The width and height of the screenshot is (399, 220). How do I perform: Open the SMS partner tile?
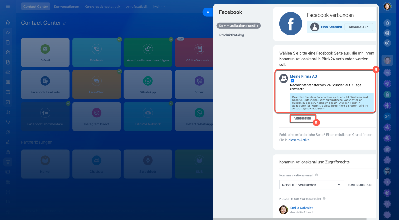[194, 164]
